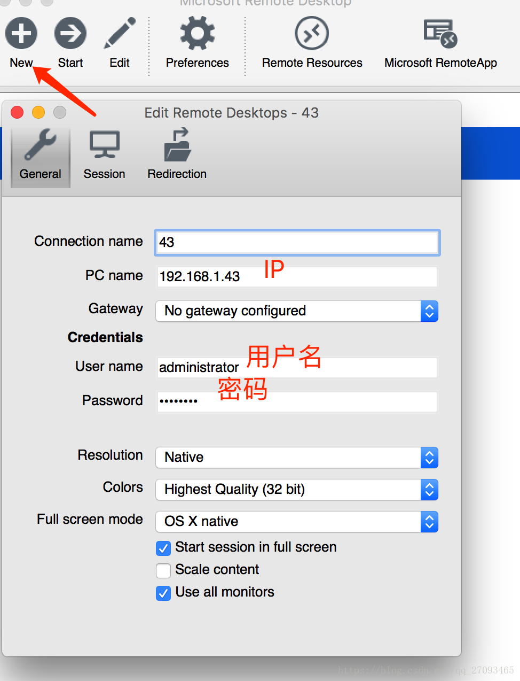Click the Start arrow icon
Viewport: 520px width, 681px height.
click(x=70, y=33)
